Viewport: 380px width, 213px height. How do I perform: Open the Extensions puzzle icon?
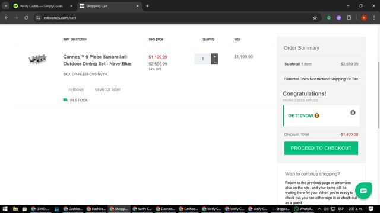tap(349, 18)
